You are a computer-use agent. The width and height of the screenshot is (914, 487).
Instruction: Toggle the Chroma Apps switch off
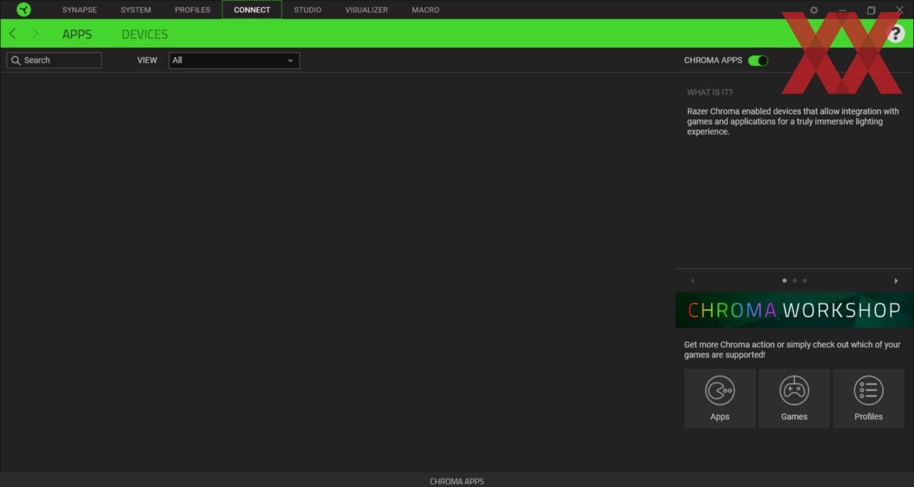tap(758, 60)
